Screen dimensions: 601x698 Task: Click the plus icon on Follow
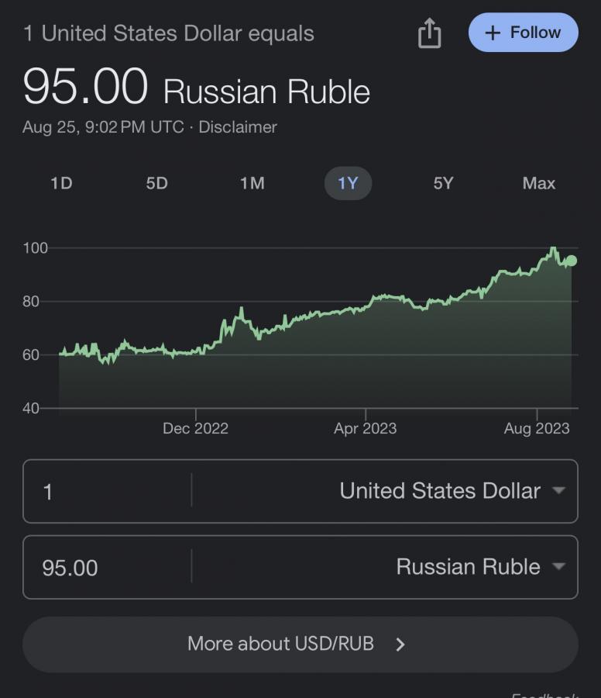(493, 33)
